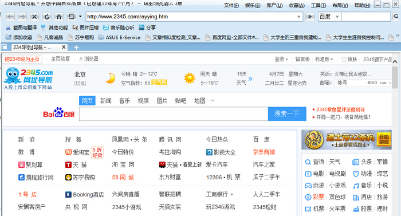
Task: Open 图片压缩 tool
Action: point(85,28)
